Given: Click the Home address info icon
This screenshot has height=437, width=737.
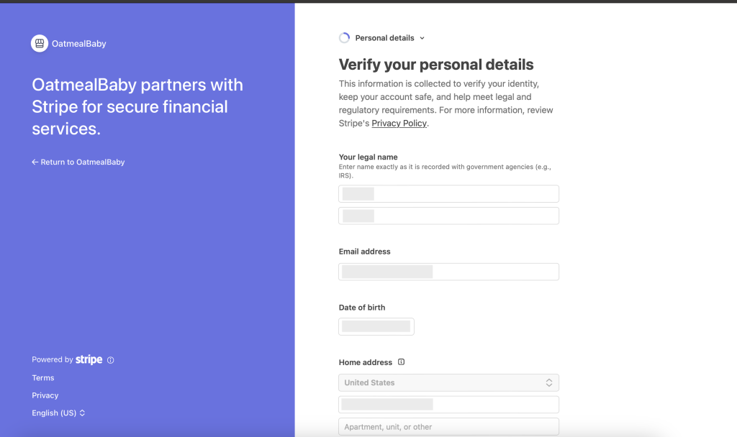Looking at the screenshot, I should [x=401, y=362].
